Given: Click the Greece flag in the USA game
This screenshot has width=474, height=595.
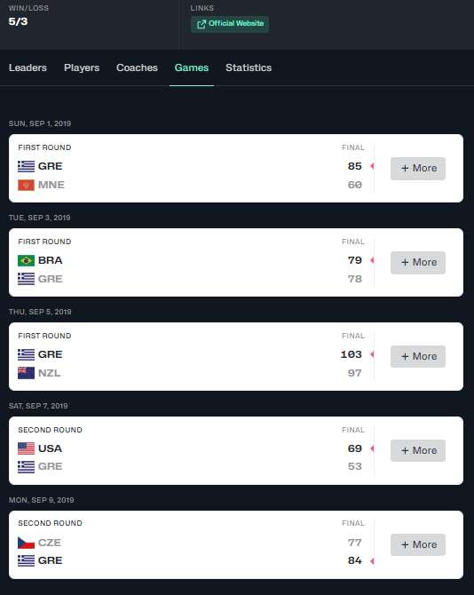Looking at the screenshot, I should point(26,466).
